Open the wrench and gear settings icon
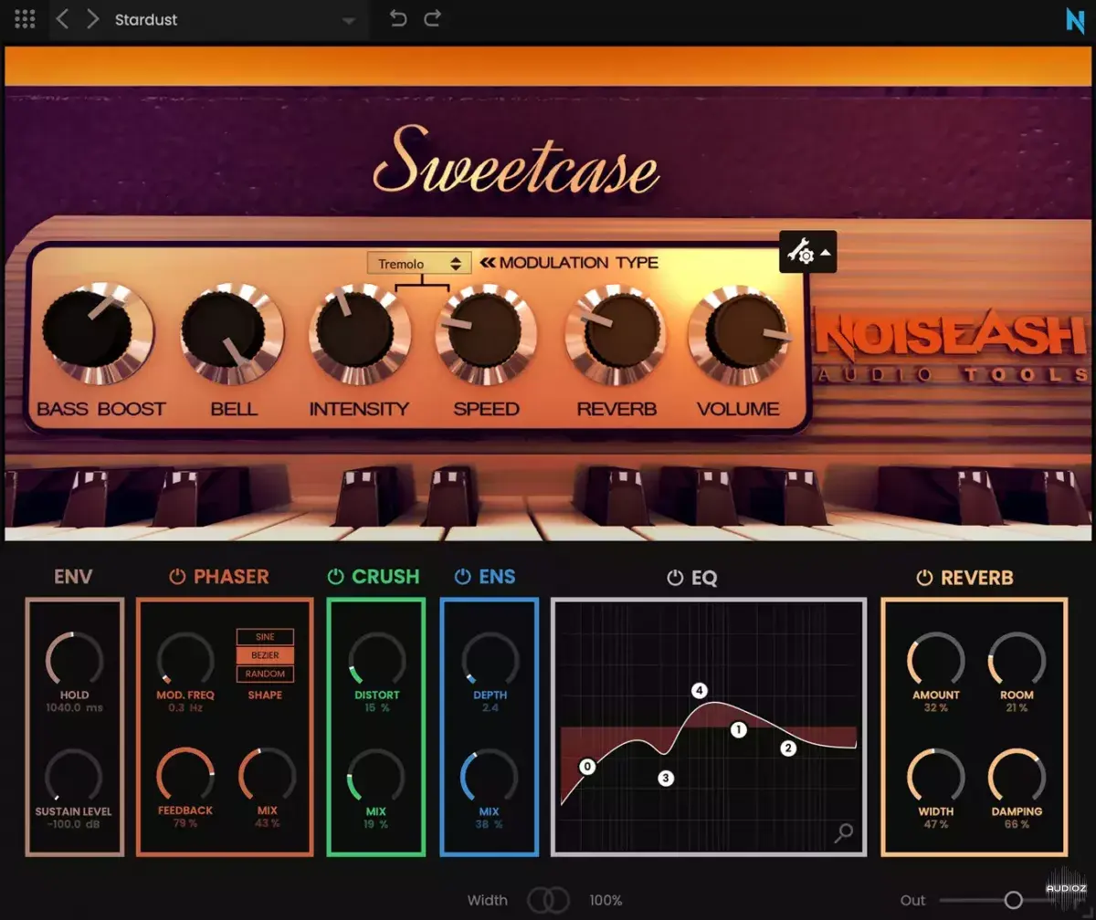Viewport: 1096px width, 920px height. point(800,251)
